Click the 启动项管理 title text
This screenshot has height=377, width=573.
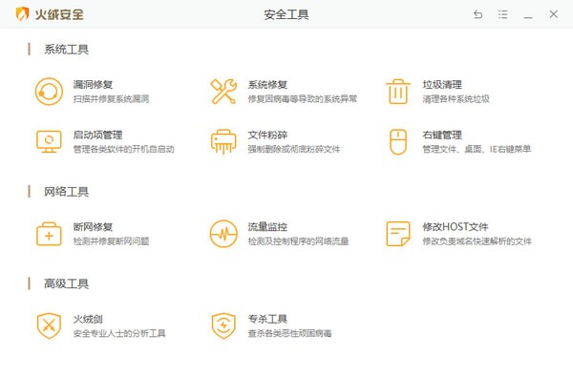[x=97, y=135]
